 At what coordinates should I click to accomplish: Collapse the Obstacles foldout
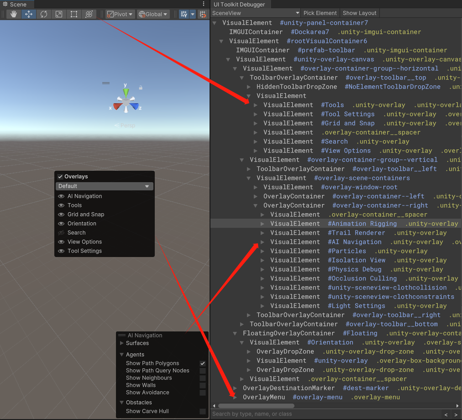coord(121,403)
